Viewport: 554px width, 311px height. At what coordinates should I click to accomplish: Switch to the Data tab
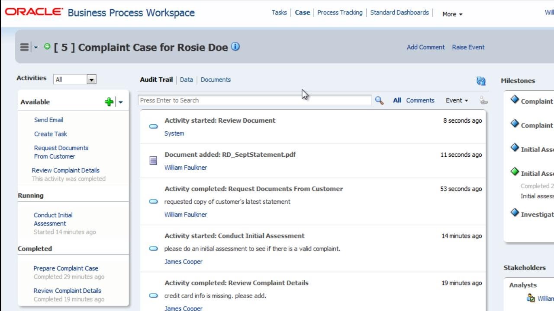[187, 79]
